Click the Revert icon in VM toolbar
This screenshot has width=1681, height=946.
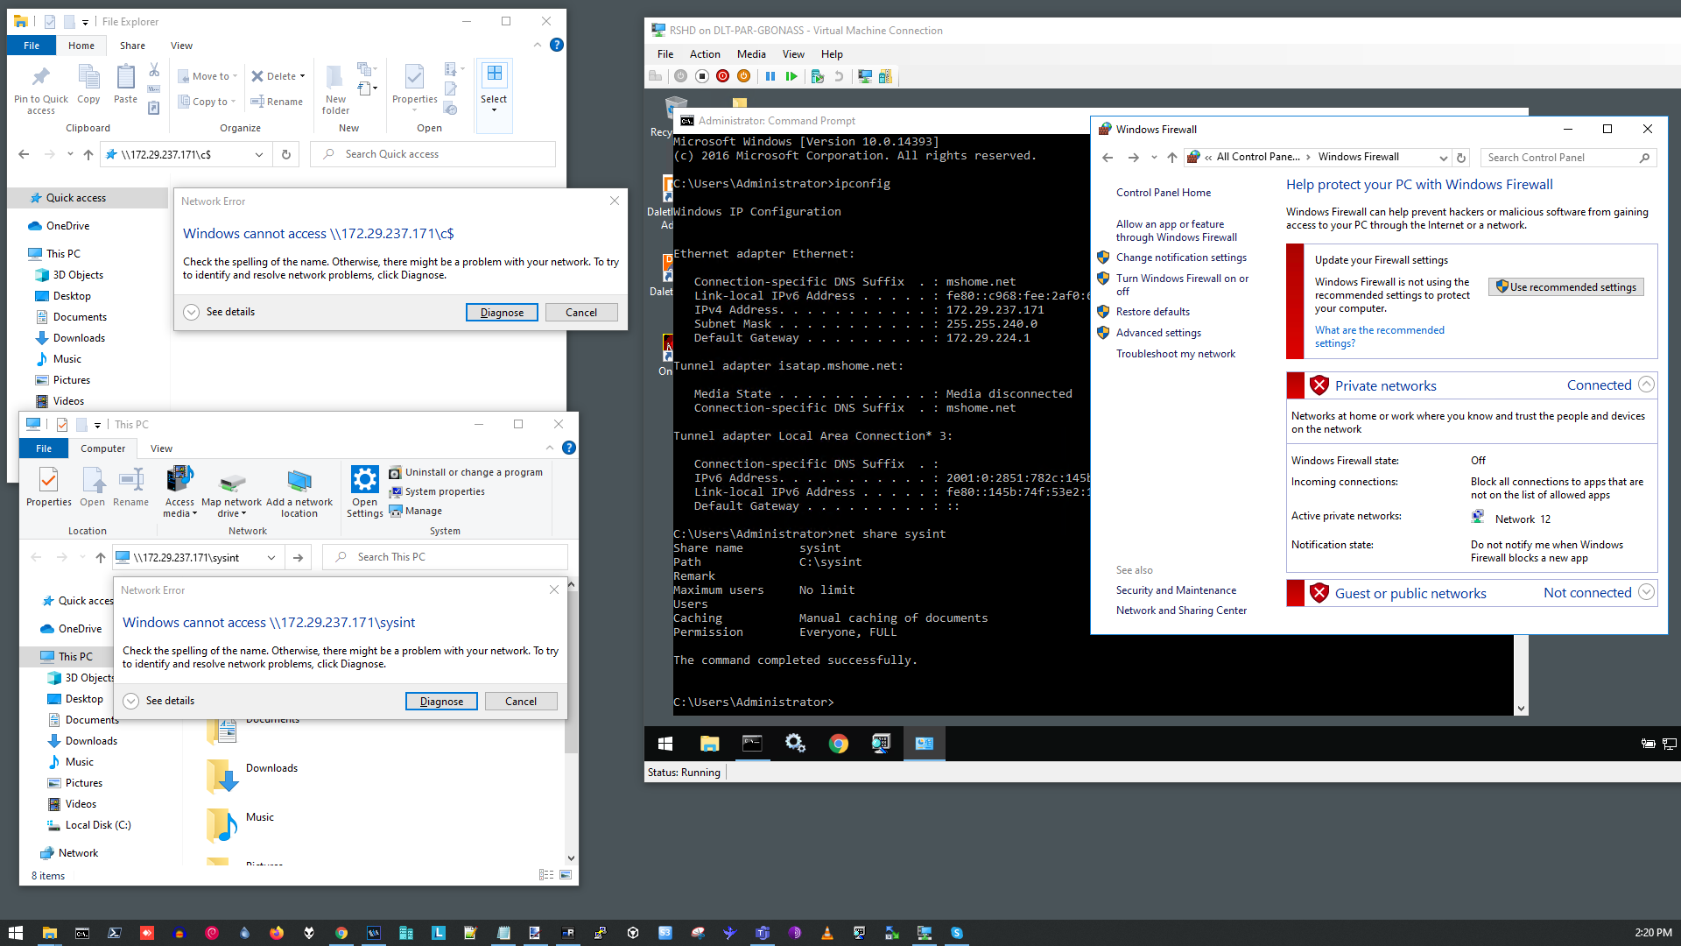coord(839,76)
